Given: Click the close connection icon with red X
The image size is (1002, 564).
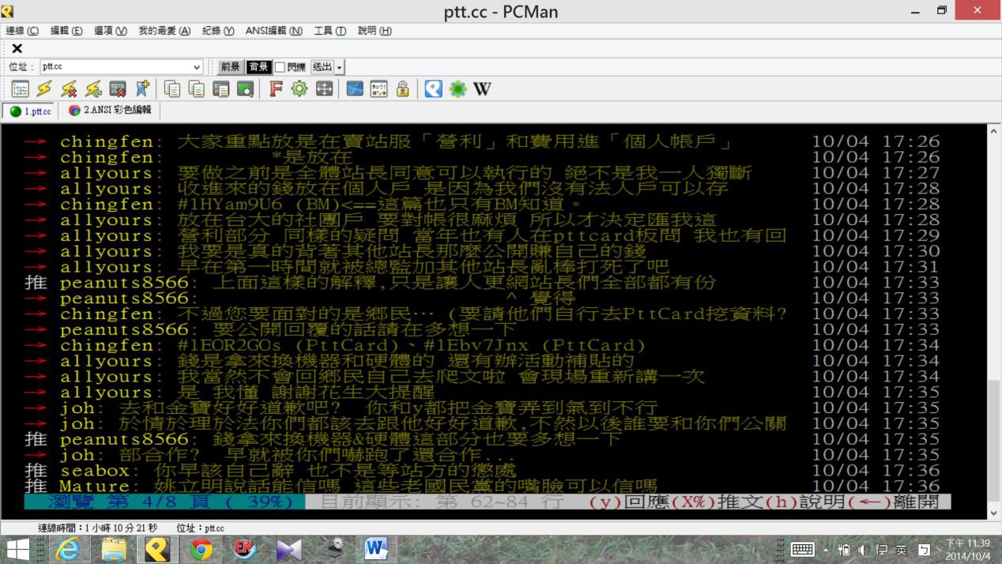Looking at the screenshot, I should tap(118, 89).
